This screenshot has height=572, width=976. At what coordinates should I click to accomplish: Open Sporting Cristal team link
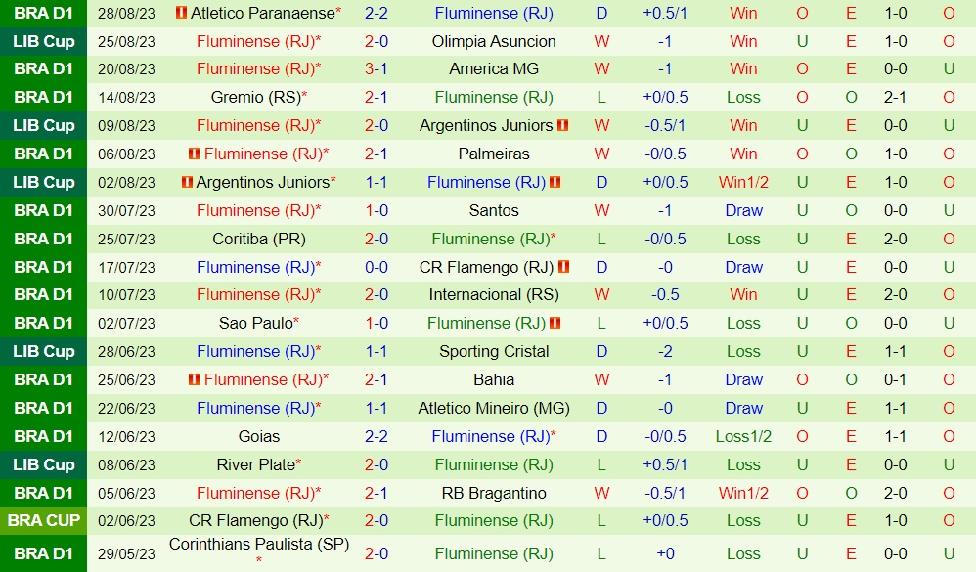coord(494,352)
